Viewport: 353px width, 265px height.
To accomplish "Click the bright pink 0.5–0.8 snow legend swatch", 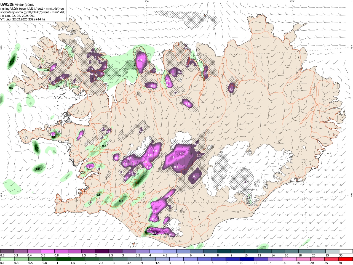I will [47, 251].
